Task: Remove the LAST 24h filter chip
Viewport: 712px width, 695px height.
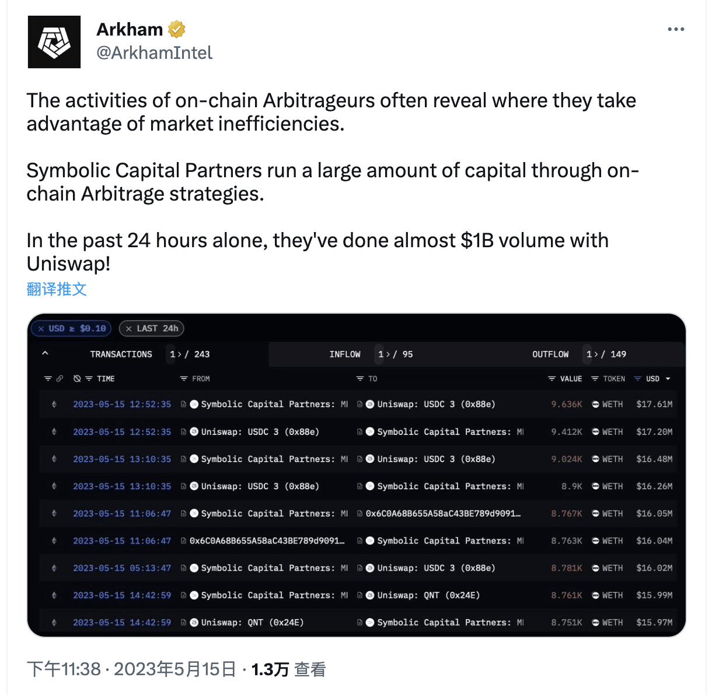Action: tap(128, 328)
